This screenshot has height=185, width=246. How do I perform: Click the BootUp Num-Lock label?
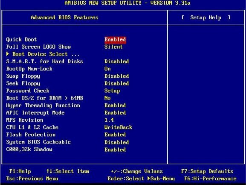click(x=29, y=69)
